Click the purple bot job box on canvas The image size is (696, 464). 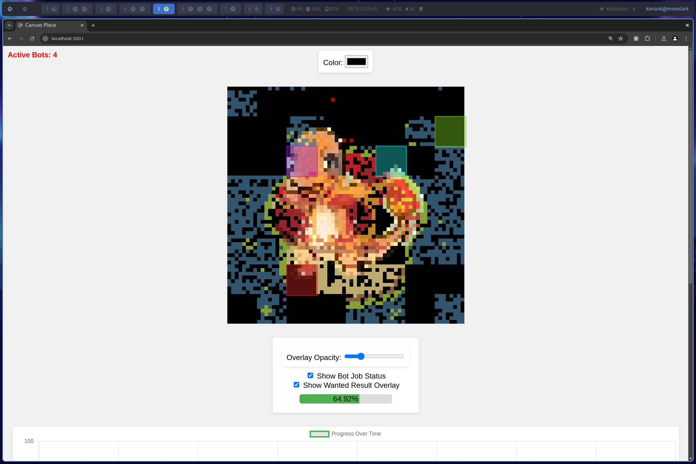coord(302,161)
